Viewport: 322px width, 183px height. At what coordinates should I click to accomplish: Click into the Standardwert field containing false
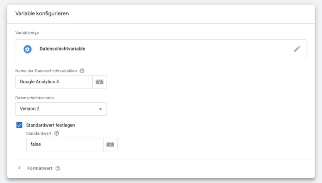[x=65, y=145]
